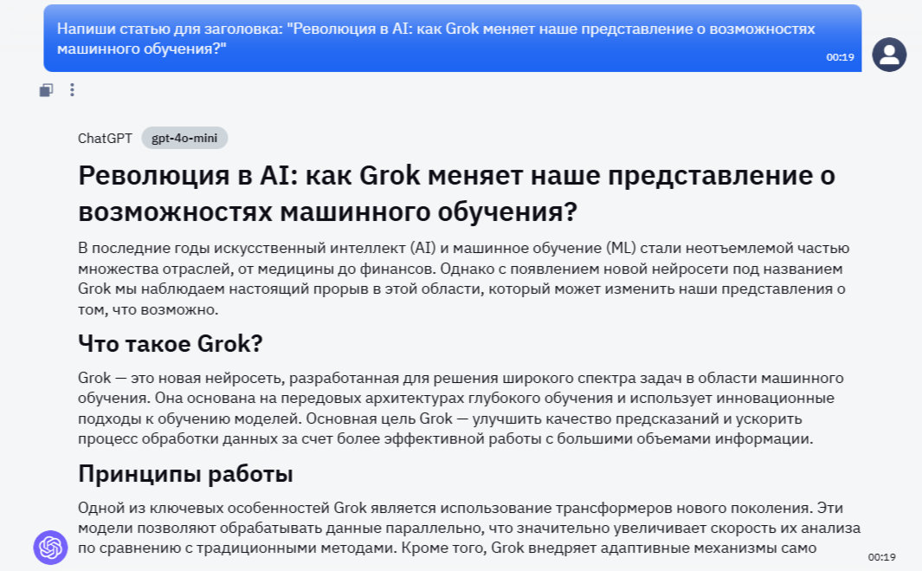922x571 pixels.
Task: Click the paragraph starting 'Одной из ключевых особенностей'
Action: (468, 528)
